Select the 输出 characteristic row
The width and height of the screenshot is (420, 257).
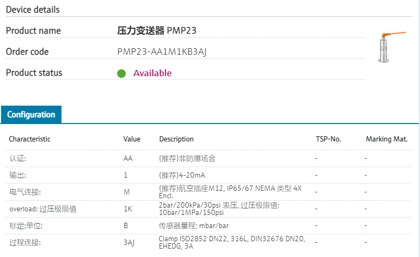(17, 174)
